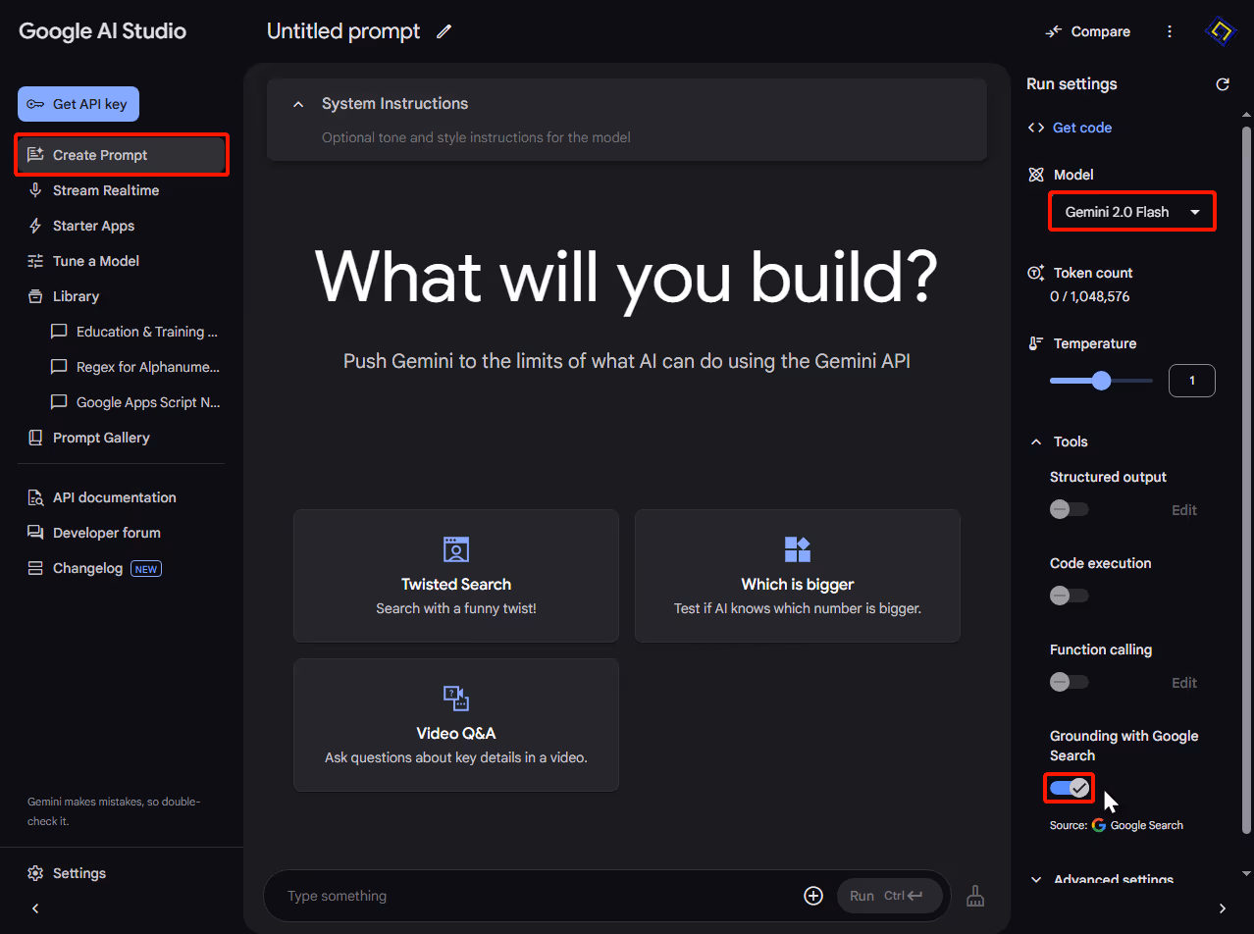Click the temperature value box
This screenshot has height=934, width=1254.
(1192, 381)
